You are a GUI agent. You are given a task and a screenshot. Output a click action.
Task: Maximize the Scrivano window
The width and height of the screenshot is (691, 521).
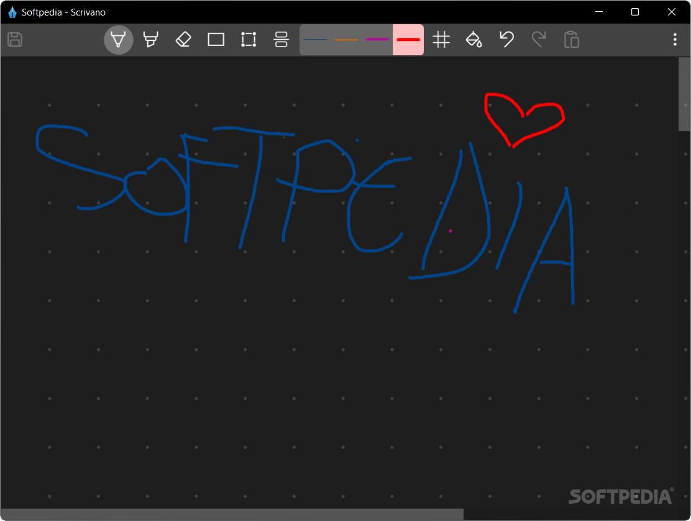tap(635, 12)
